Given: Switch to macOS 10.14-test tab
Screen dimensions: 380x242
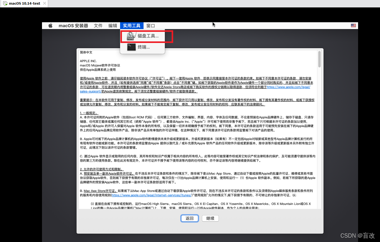Looking at the screenshot, I should 24,3.
